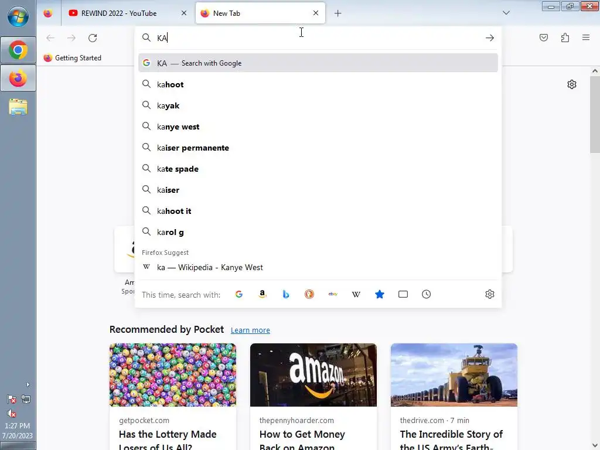Save to Pocket icon

(544, 37)
